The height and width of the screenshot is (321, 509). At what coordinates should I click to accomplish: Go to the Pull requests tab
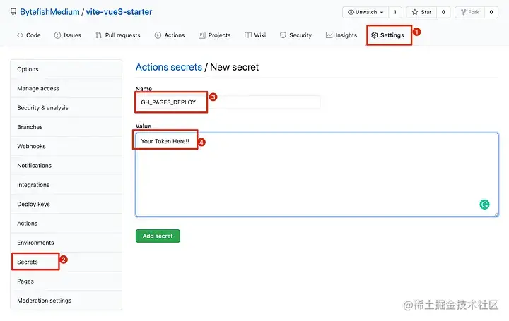[x=118, y=35]
